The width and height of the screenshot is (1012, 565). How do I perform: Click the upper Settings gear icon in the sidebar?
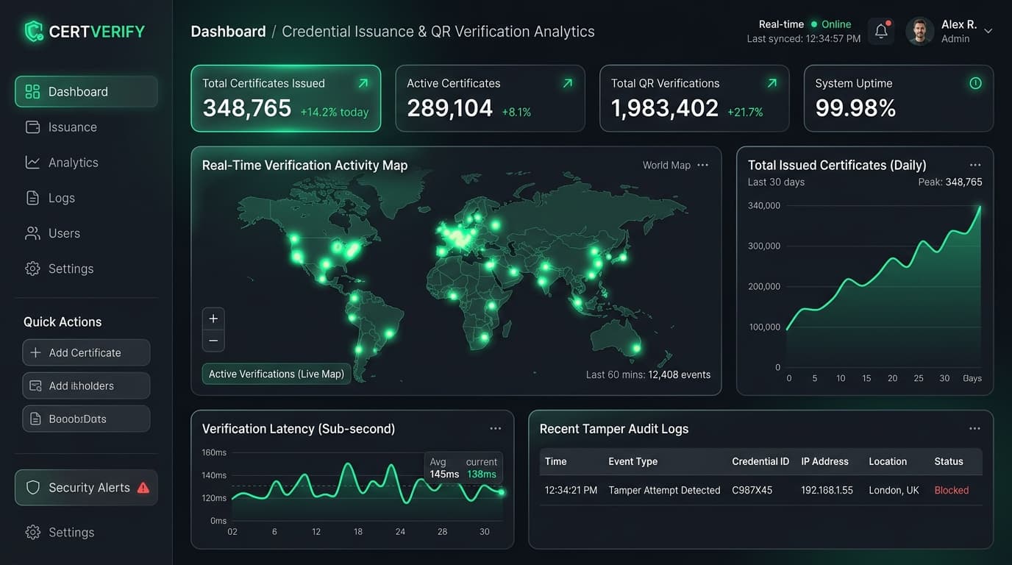coord(32,269)
